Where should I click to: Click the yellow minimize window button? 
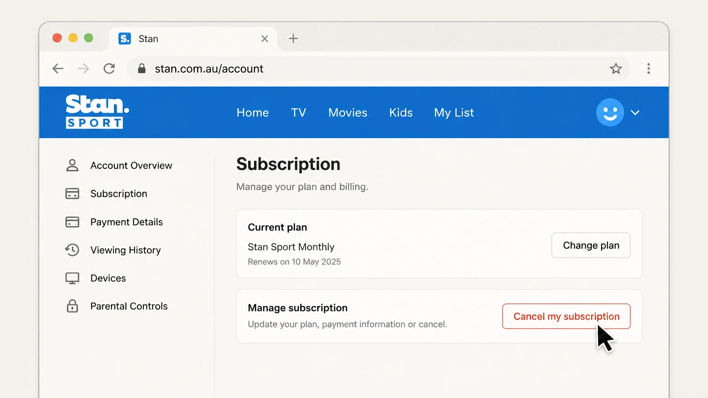tap(73, 38)
